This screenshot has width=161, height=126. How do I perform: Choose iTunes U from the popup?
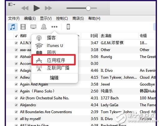coord(55,46)
